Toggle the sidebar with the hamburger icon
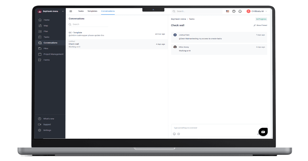Viewport: 308px width, 161px height. tap(71, 11)
